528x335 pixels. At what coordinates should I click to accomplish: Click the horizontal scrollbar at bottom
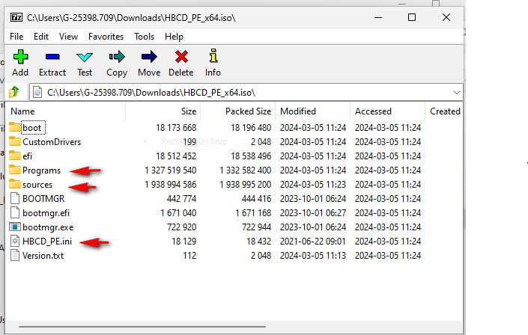pos(142,326)
